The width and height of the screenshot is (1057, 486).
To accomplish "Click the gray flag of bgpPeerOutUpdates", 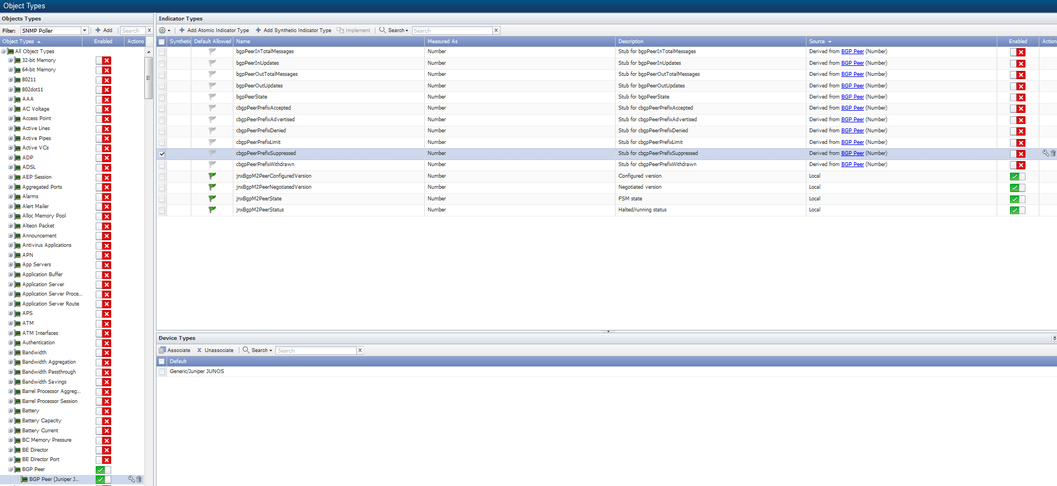I will pyautogui.click(x=212, y=85).
